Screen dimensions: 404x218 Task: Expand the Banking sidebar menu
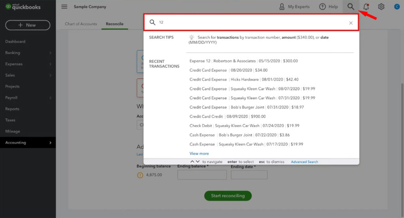click(x=28, y=53)
